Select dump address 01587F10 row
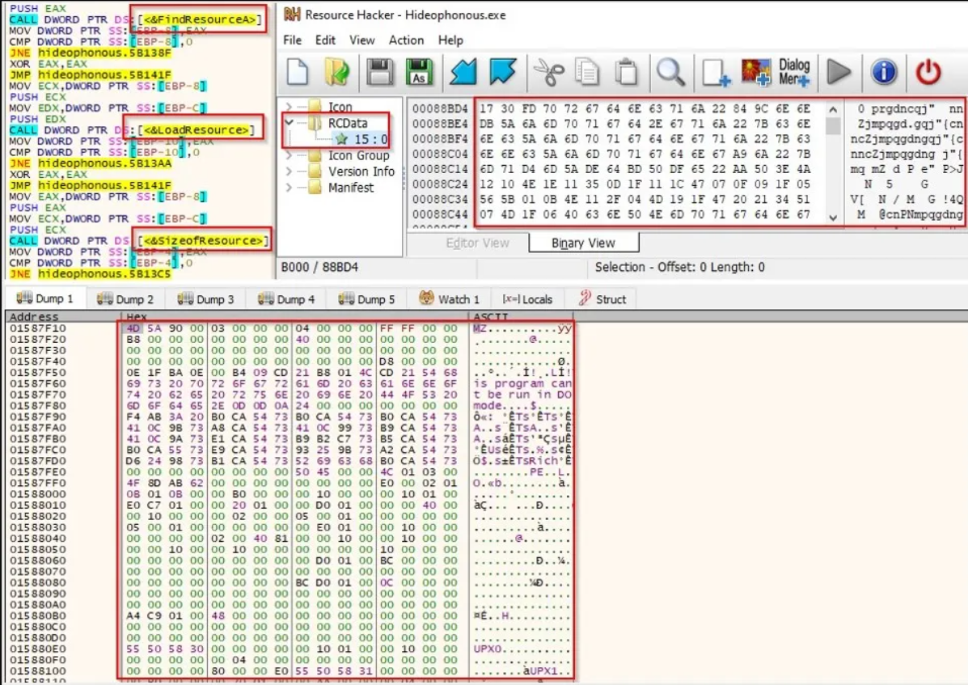The width and height of the screenshot is (968, 685). coord(38,328)
